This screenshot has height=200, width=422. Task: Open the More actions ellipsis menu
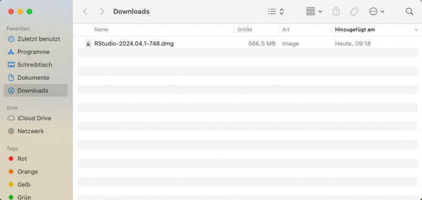tap(377, 12)
